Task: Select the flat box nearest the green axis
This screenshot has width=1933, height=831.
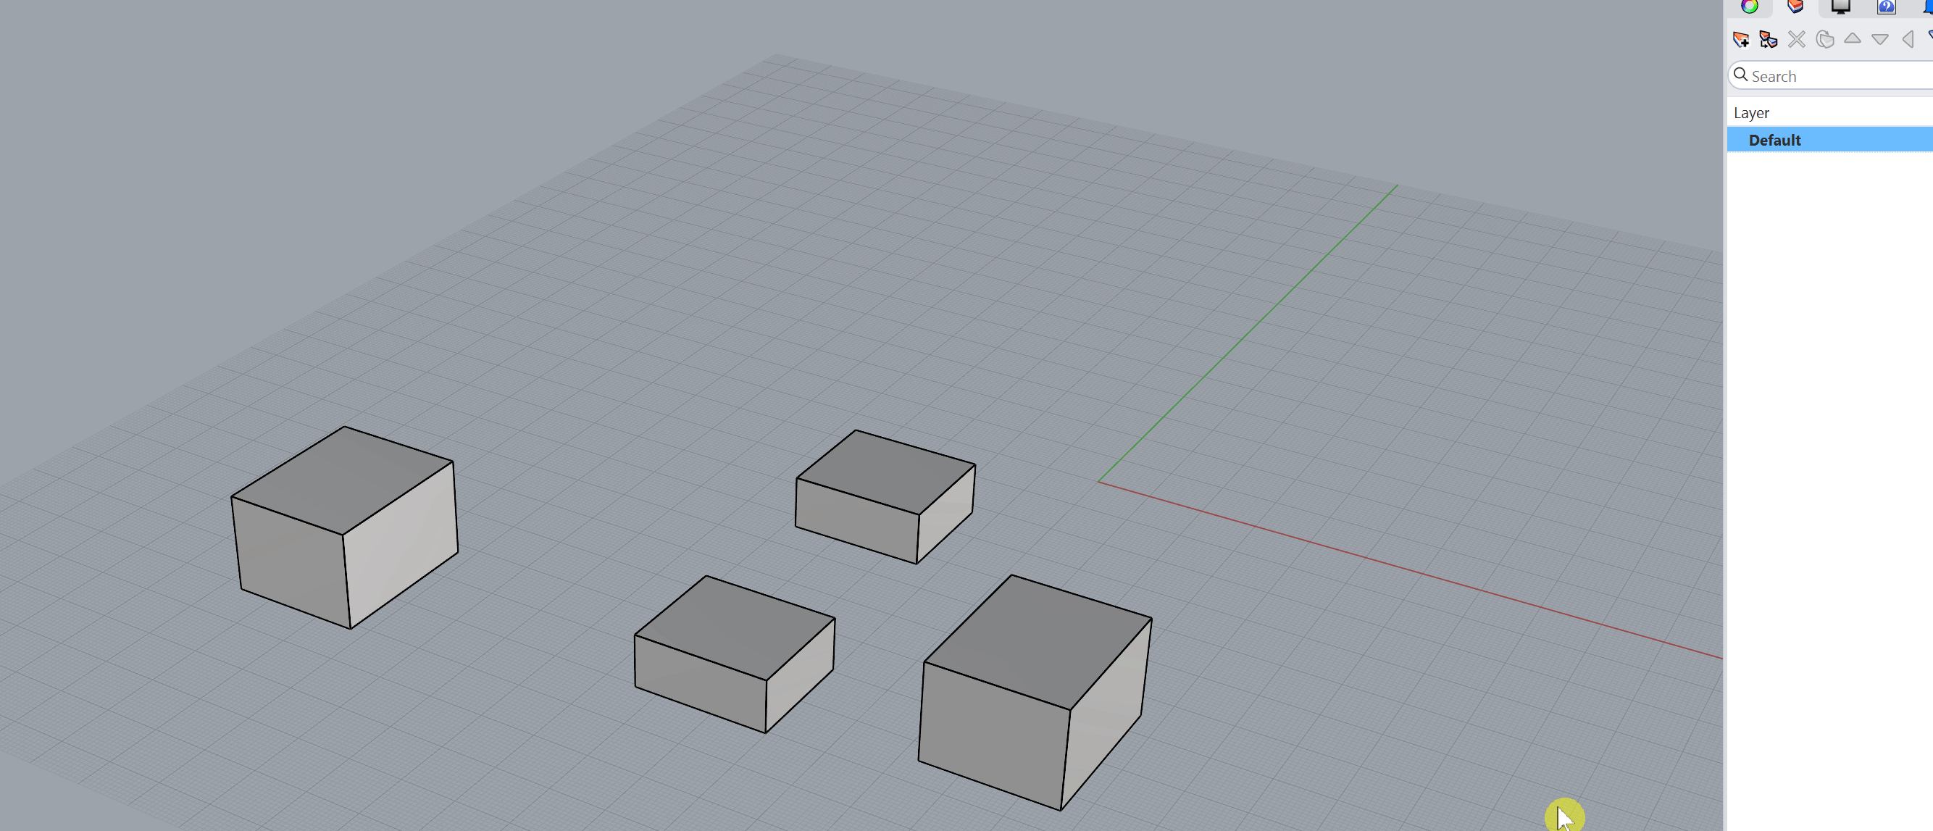Action: click(x=885, y=496)
